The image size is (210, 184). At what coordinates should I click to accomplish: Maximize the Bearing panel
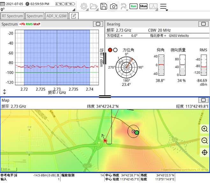coord(203,24)
